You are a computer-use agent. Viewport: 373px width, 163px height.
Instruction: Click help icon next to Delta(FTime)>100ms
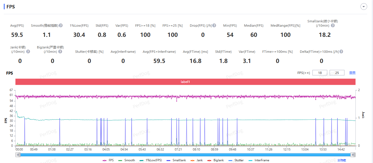point(341,52)
